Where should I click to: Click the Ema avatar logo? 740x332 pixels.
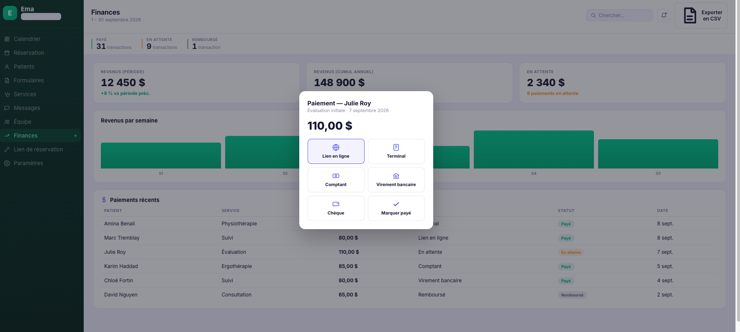coord(10,13)
